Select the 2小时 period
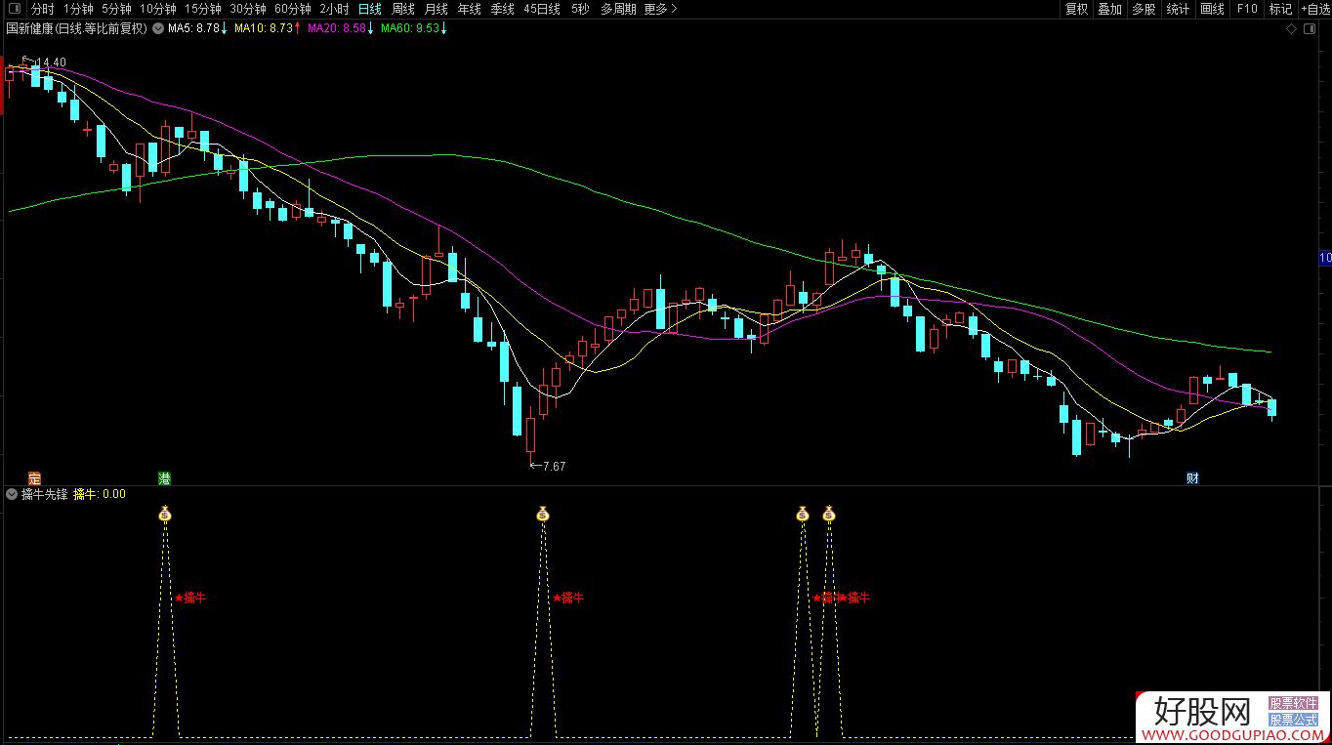The image size is (1332, 745). pos(334,9)
